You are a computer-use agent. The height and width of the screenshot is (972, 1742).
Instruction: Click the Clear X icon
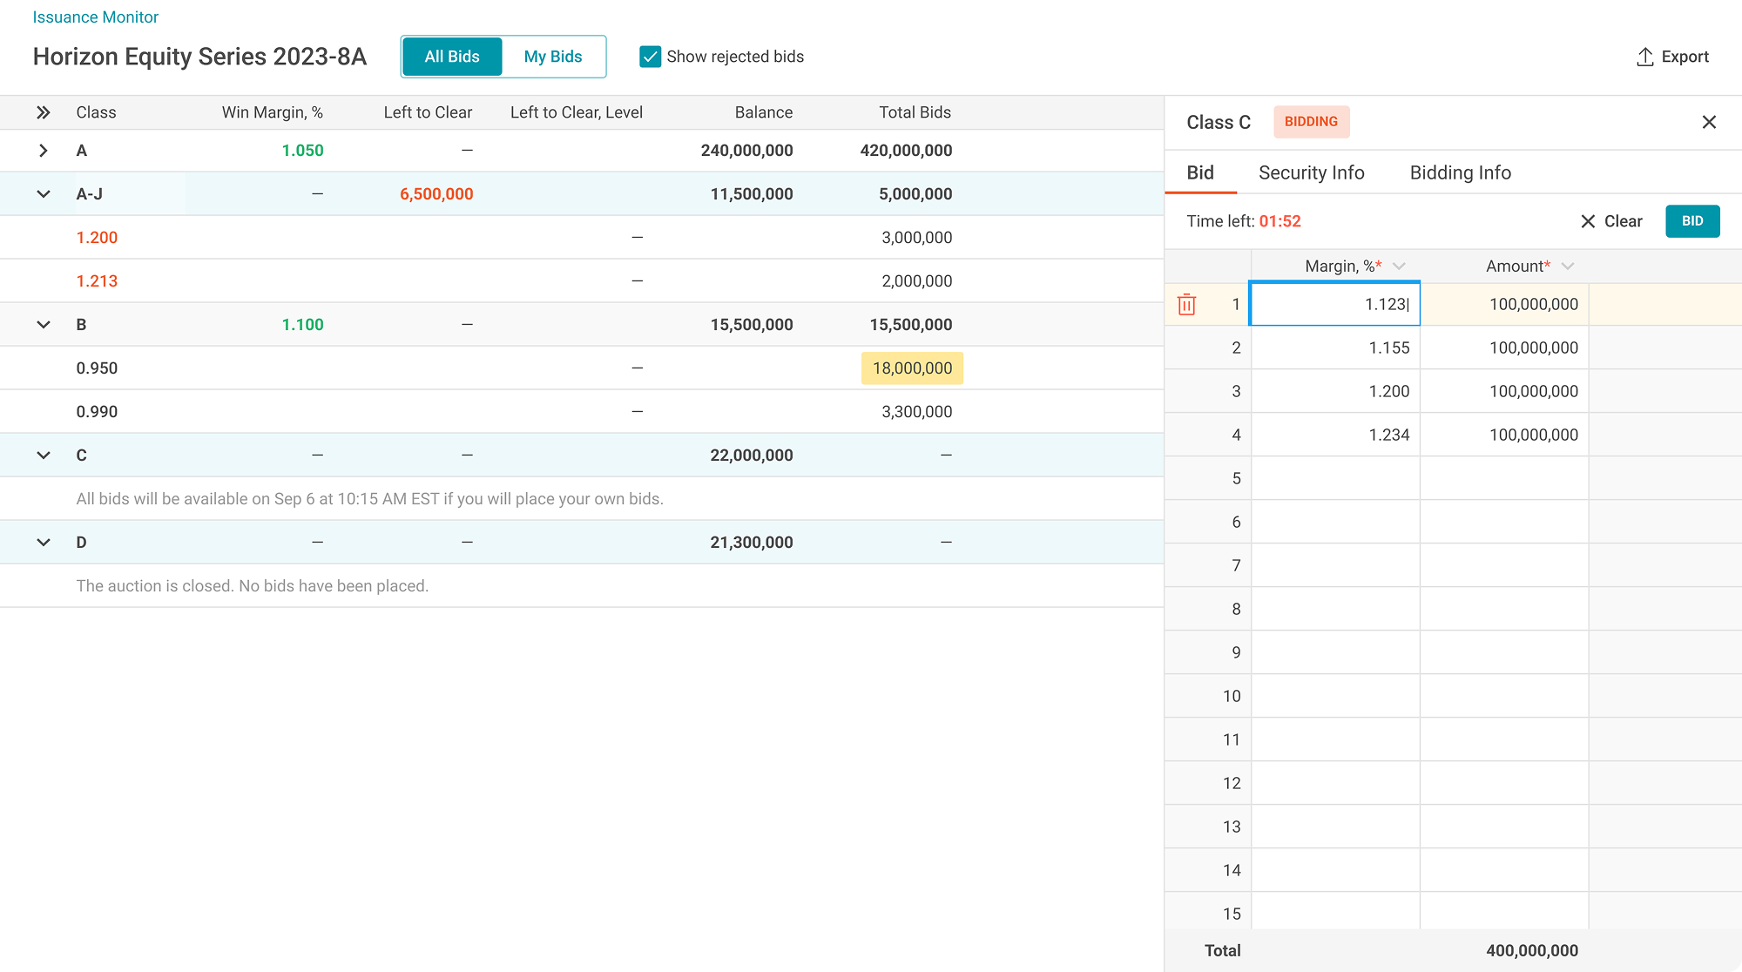[x=1588, y=221]
